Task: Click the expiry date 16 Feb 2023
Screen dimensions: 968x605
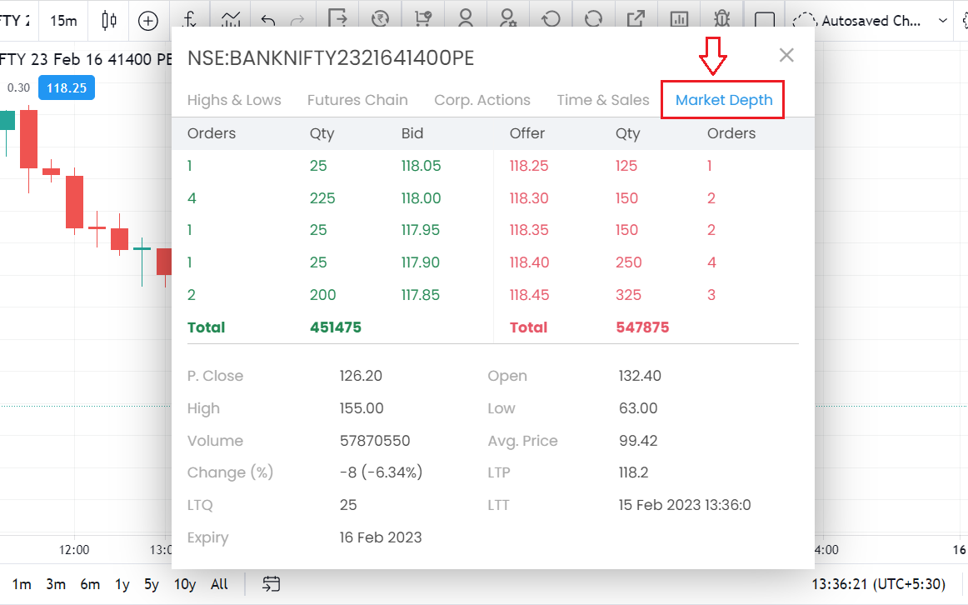Action: 380,537
